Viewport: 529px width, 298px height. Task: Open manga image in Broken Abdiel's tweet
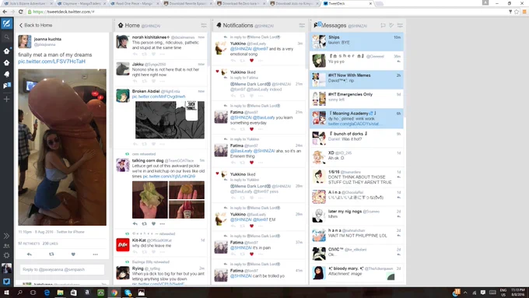(x=170, y=120)
